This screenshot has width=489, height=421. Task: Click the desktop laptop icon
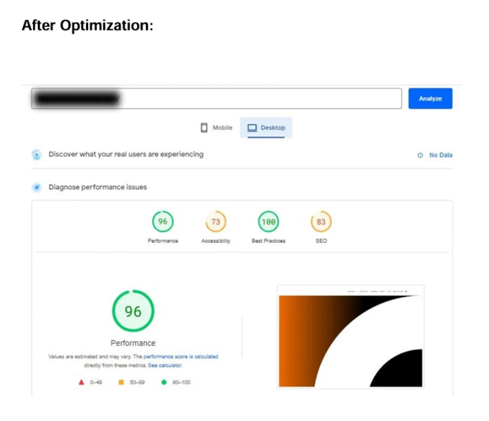pos(252,128)
